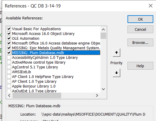The width and height of the screenshot is (156, 121).
Task: Select the OLE Automation row text
Action: pos(25,38)
